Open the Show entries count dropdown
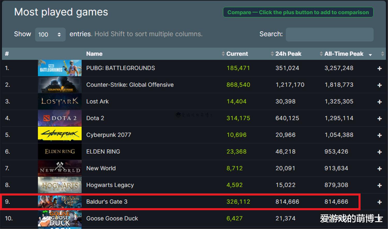The height and width of the screenshot is (229, 388). pyautogui.click(x=50, y=34)
